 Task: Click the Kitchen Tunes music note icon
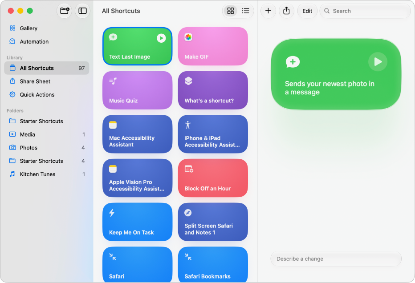(12, 174)
